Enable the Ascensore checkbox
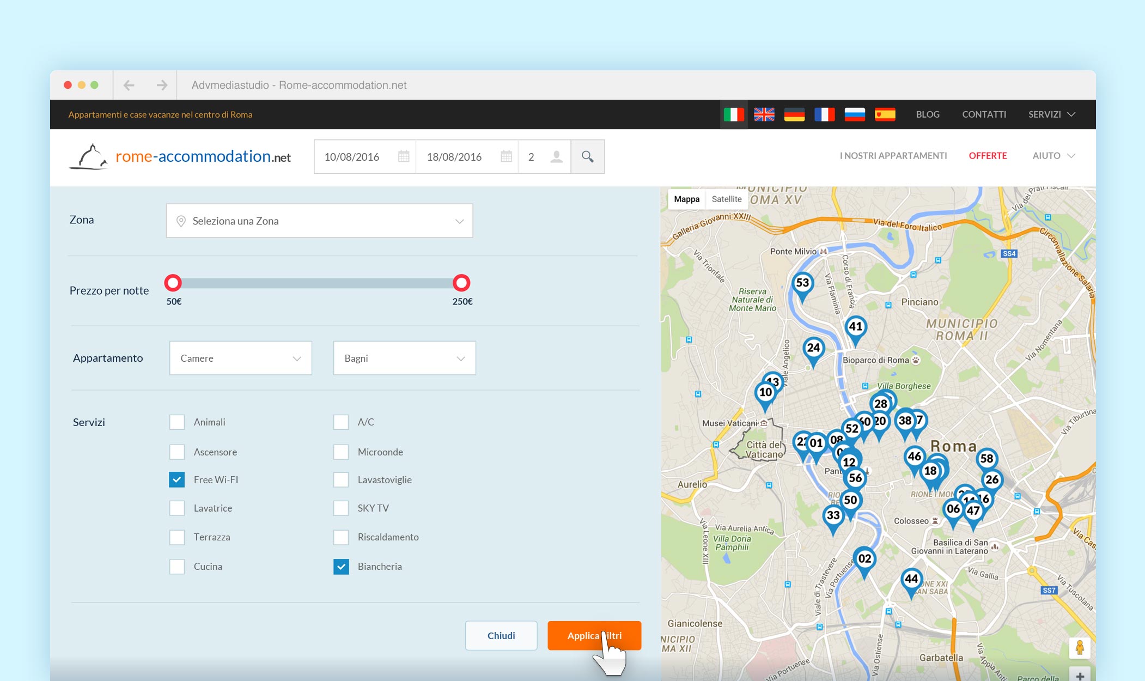 point(176,452)
